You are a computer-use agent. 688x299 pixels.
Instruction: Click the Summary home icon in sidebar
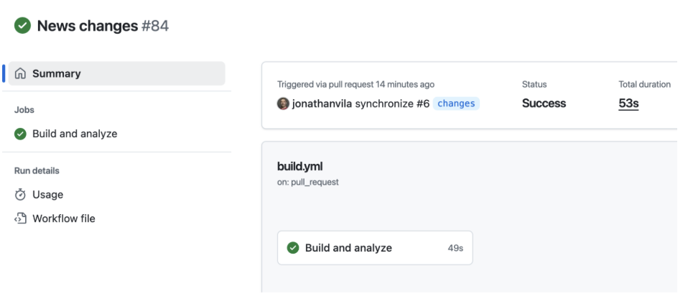21,73
